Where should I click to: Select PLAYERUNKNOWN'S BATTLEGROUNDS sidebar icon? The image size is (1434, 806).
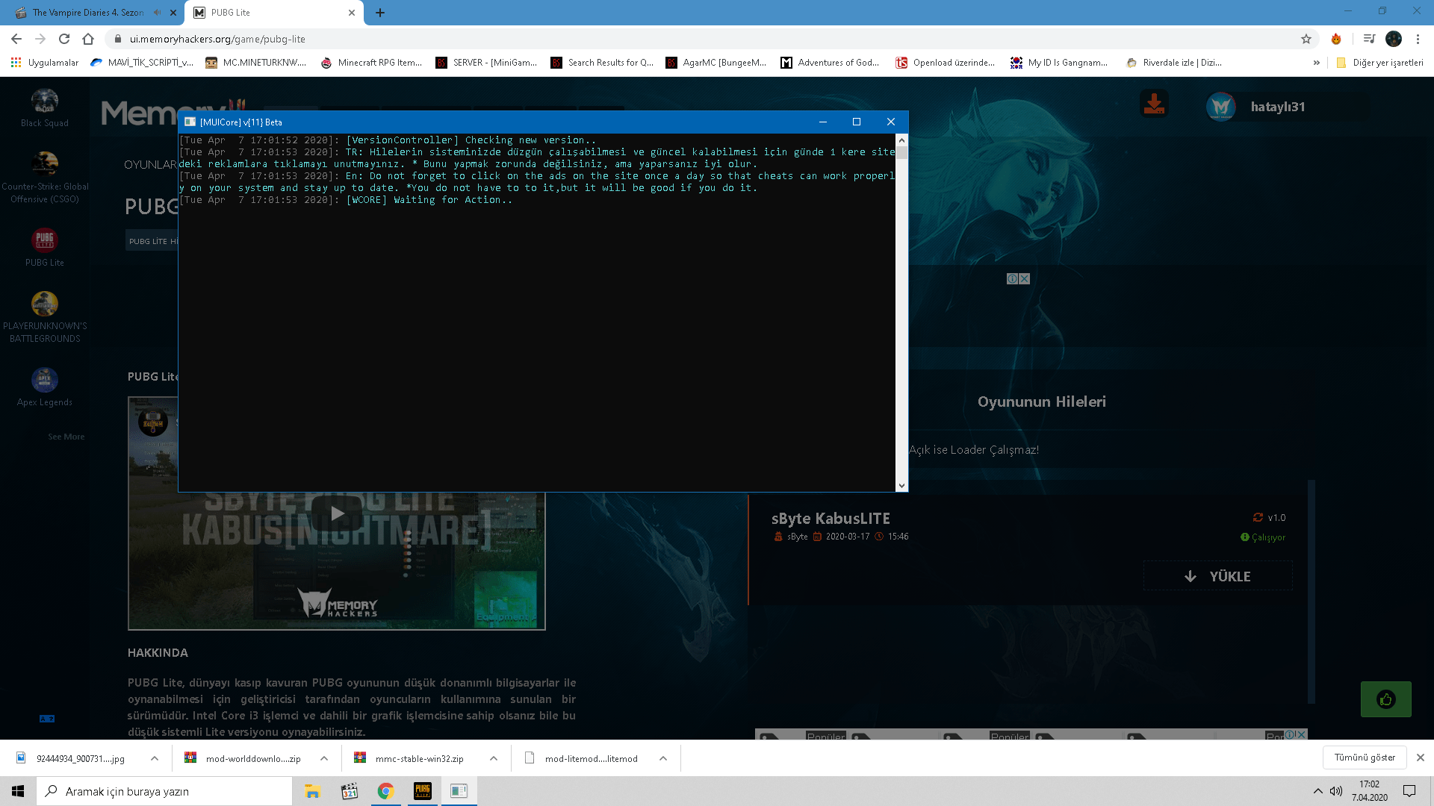45,304
